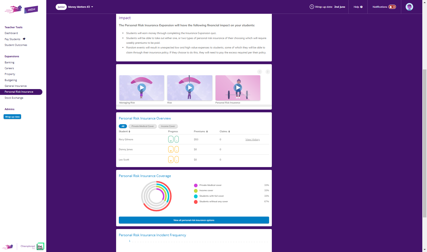The width and height of the screenshot is (427, 252).
Task: Click the Students without any cover legend dot
Action: tap(196, 202)
